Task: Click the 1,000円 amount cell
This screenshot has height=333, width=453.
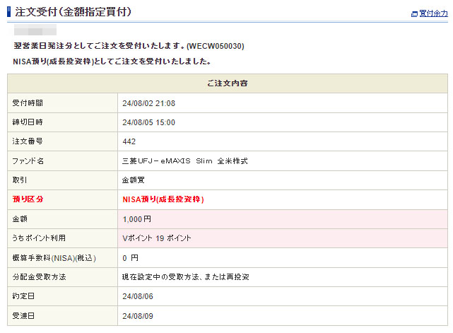Action: [x=137, y=219]
